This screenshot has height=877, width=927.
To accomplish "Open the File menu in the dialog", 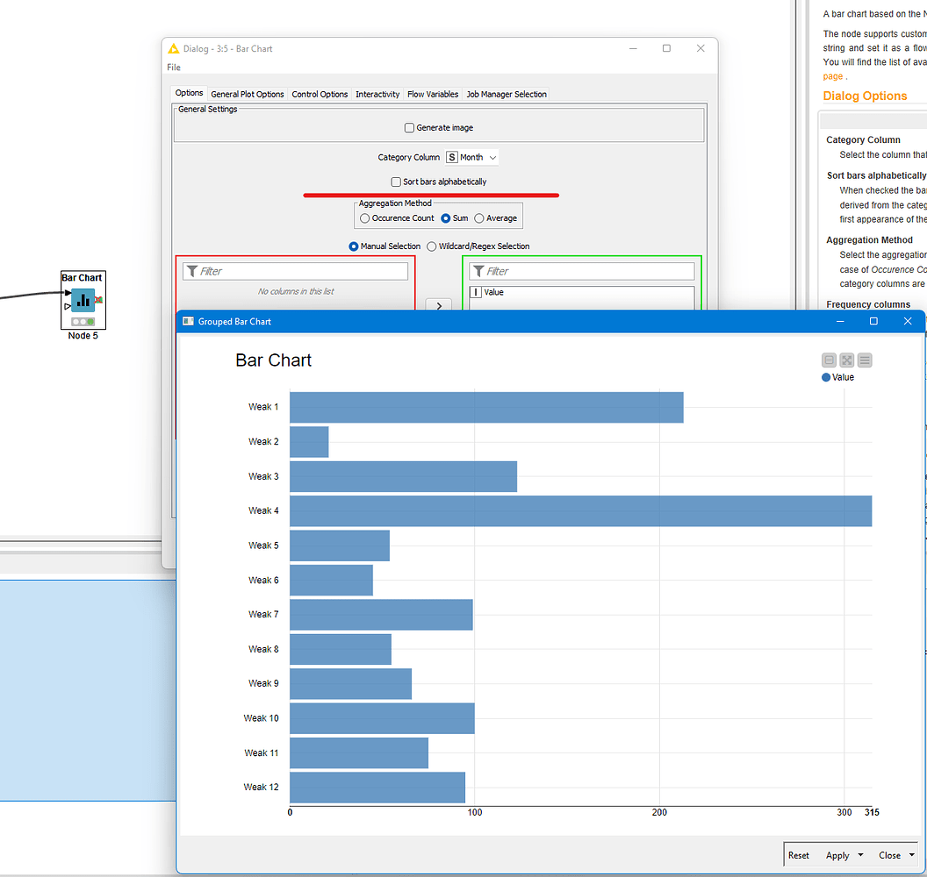I will (173, 67).
